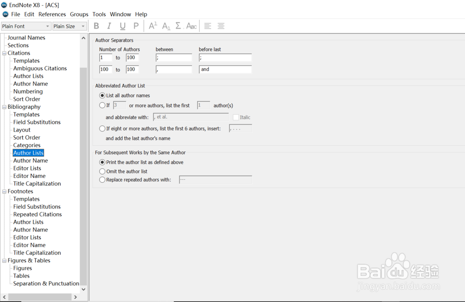Open the File menu
The width and height of the screenshot is (465, 302).
pyautogui.click(x=15, y=14)
